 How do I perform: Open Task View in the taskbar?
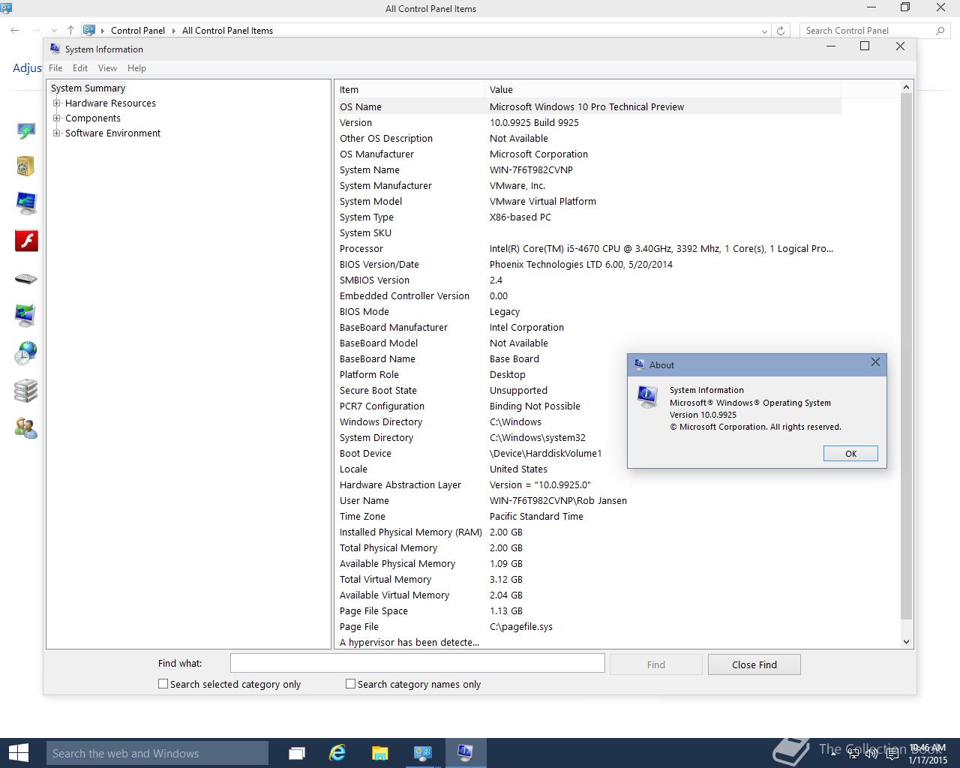click(297, 753)
